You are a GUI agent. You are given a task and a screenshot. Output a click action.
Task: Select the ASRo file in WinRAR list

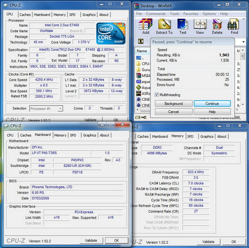143,94
